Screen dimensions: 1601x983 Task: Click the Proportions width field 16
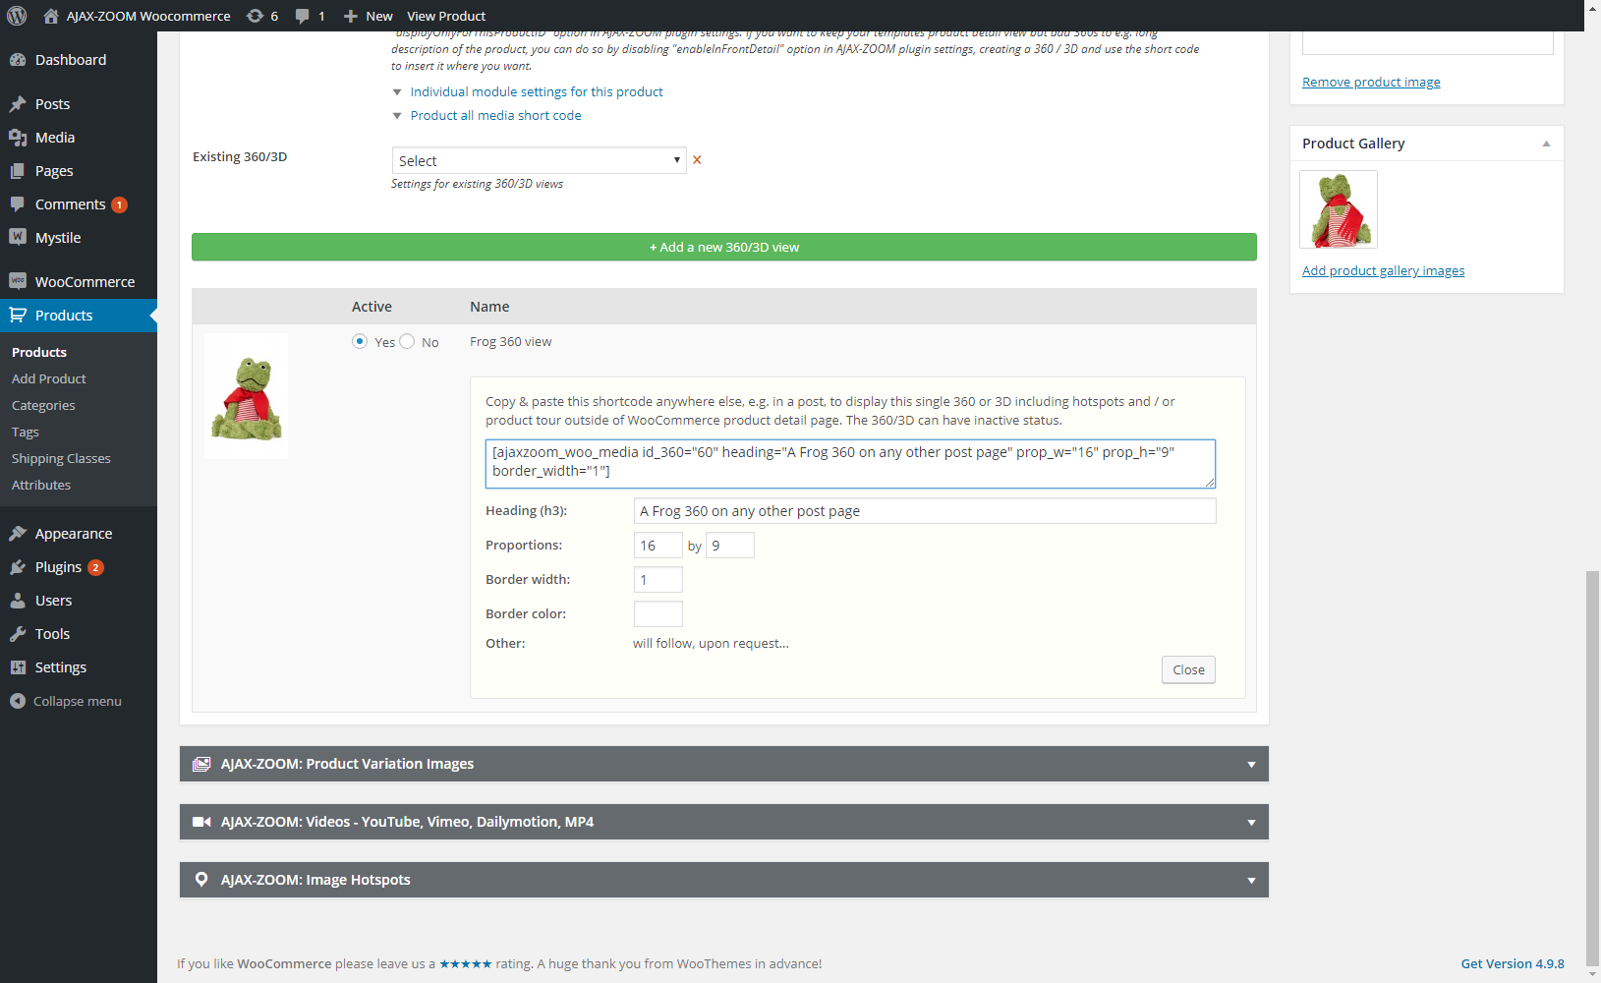click(x=658, y=546)
